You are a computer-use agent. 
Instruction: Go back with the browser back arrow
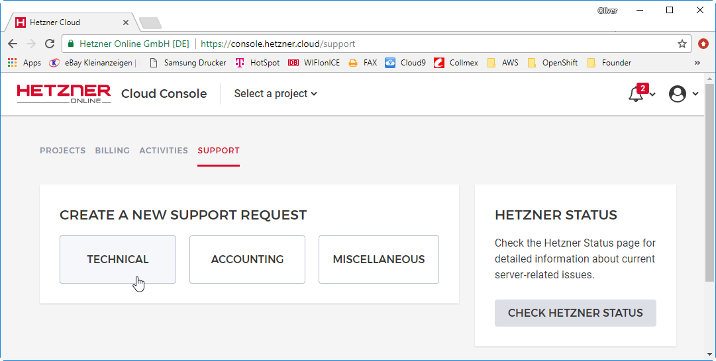pyautogui.click(x=13, y=44)
